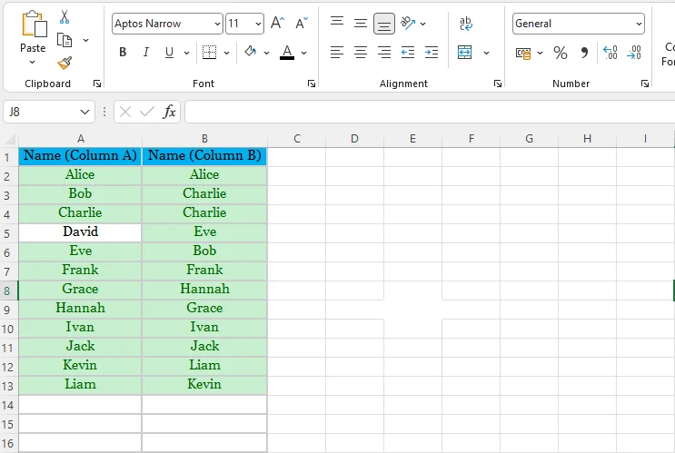The height and width of the screenshot is (453, 675).
Task: Open the Paste options dropdown arrow
Action: 33,63
